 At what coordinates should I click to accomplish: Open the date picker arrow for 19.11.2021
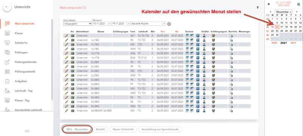click(x=129, y=23)
